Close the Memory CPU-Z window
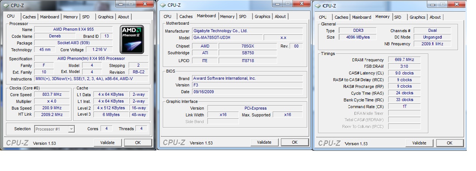 point(457,4)
